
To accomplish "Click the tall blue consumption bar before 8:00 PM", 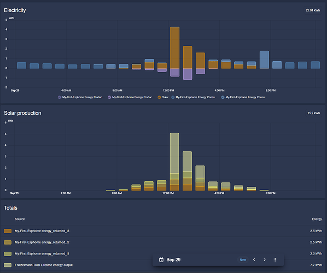I will coord(264,60).
